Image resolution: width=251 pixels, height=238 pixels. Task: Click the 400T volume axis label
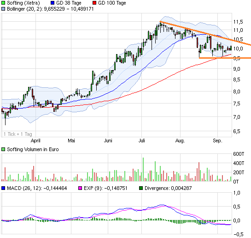(x=239, y=163)
